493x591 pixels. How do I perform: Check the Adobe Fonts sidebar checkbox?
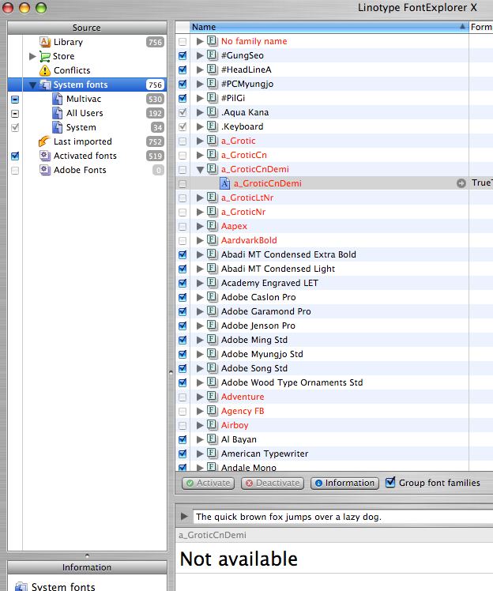click(x=15, y=171)
